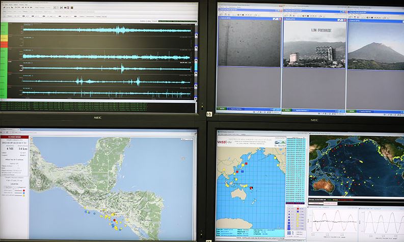Click the orange-brown square seismogram toolbar icon
The image size is (404, 242).
(x=72, y=8)
